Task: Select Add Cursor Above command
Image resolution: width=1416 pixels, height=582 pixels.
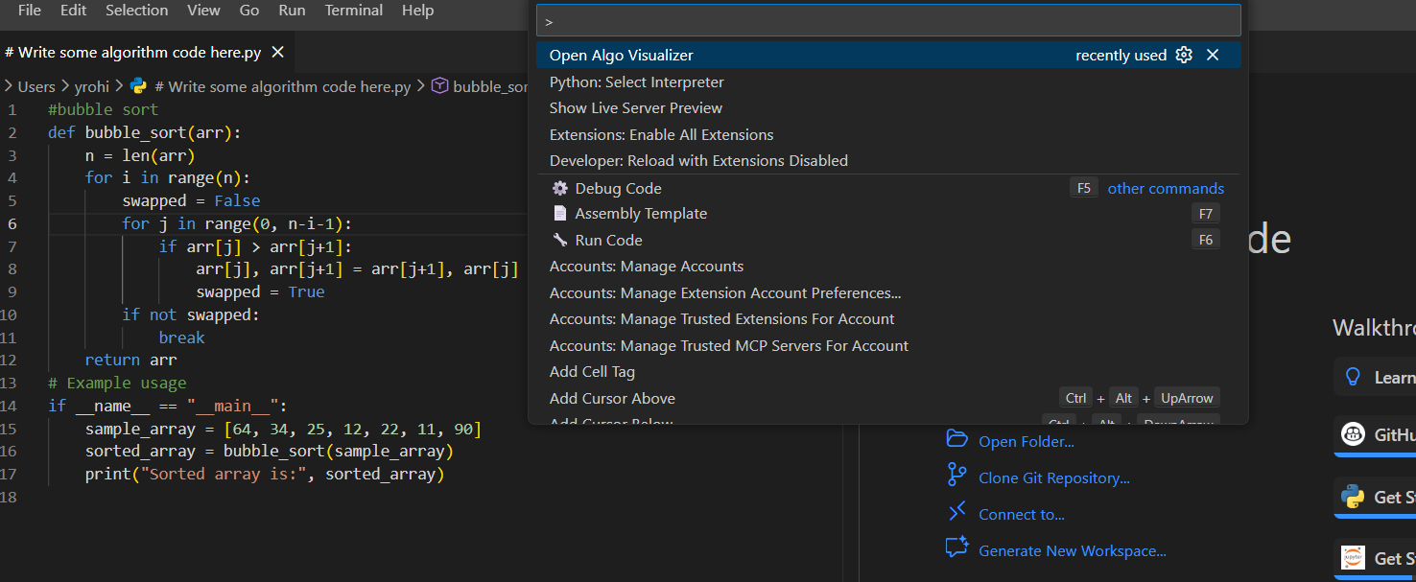Action: coord(888,399)
